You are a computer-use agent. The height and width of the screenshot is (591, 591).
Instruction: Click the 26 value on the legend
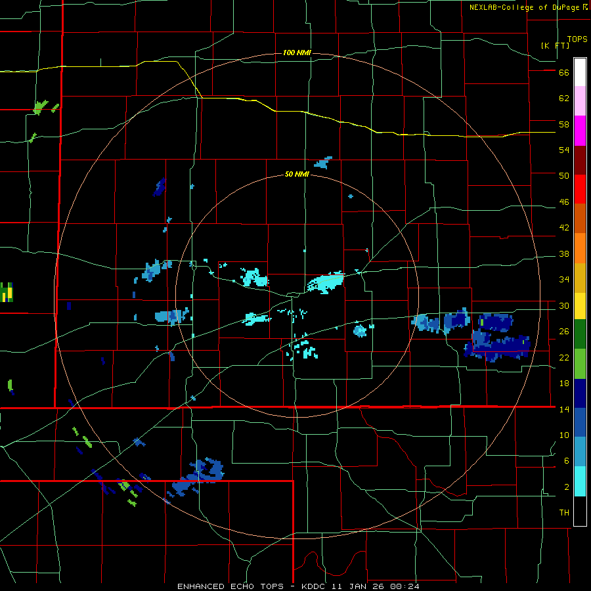[564, 332]
